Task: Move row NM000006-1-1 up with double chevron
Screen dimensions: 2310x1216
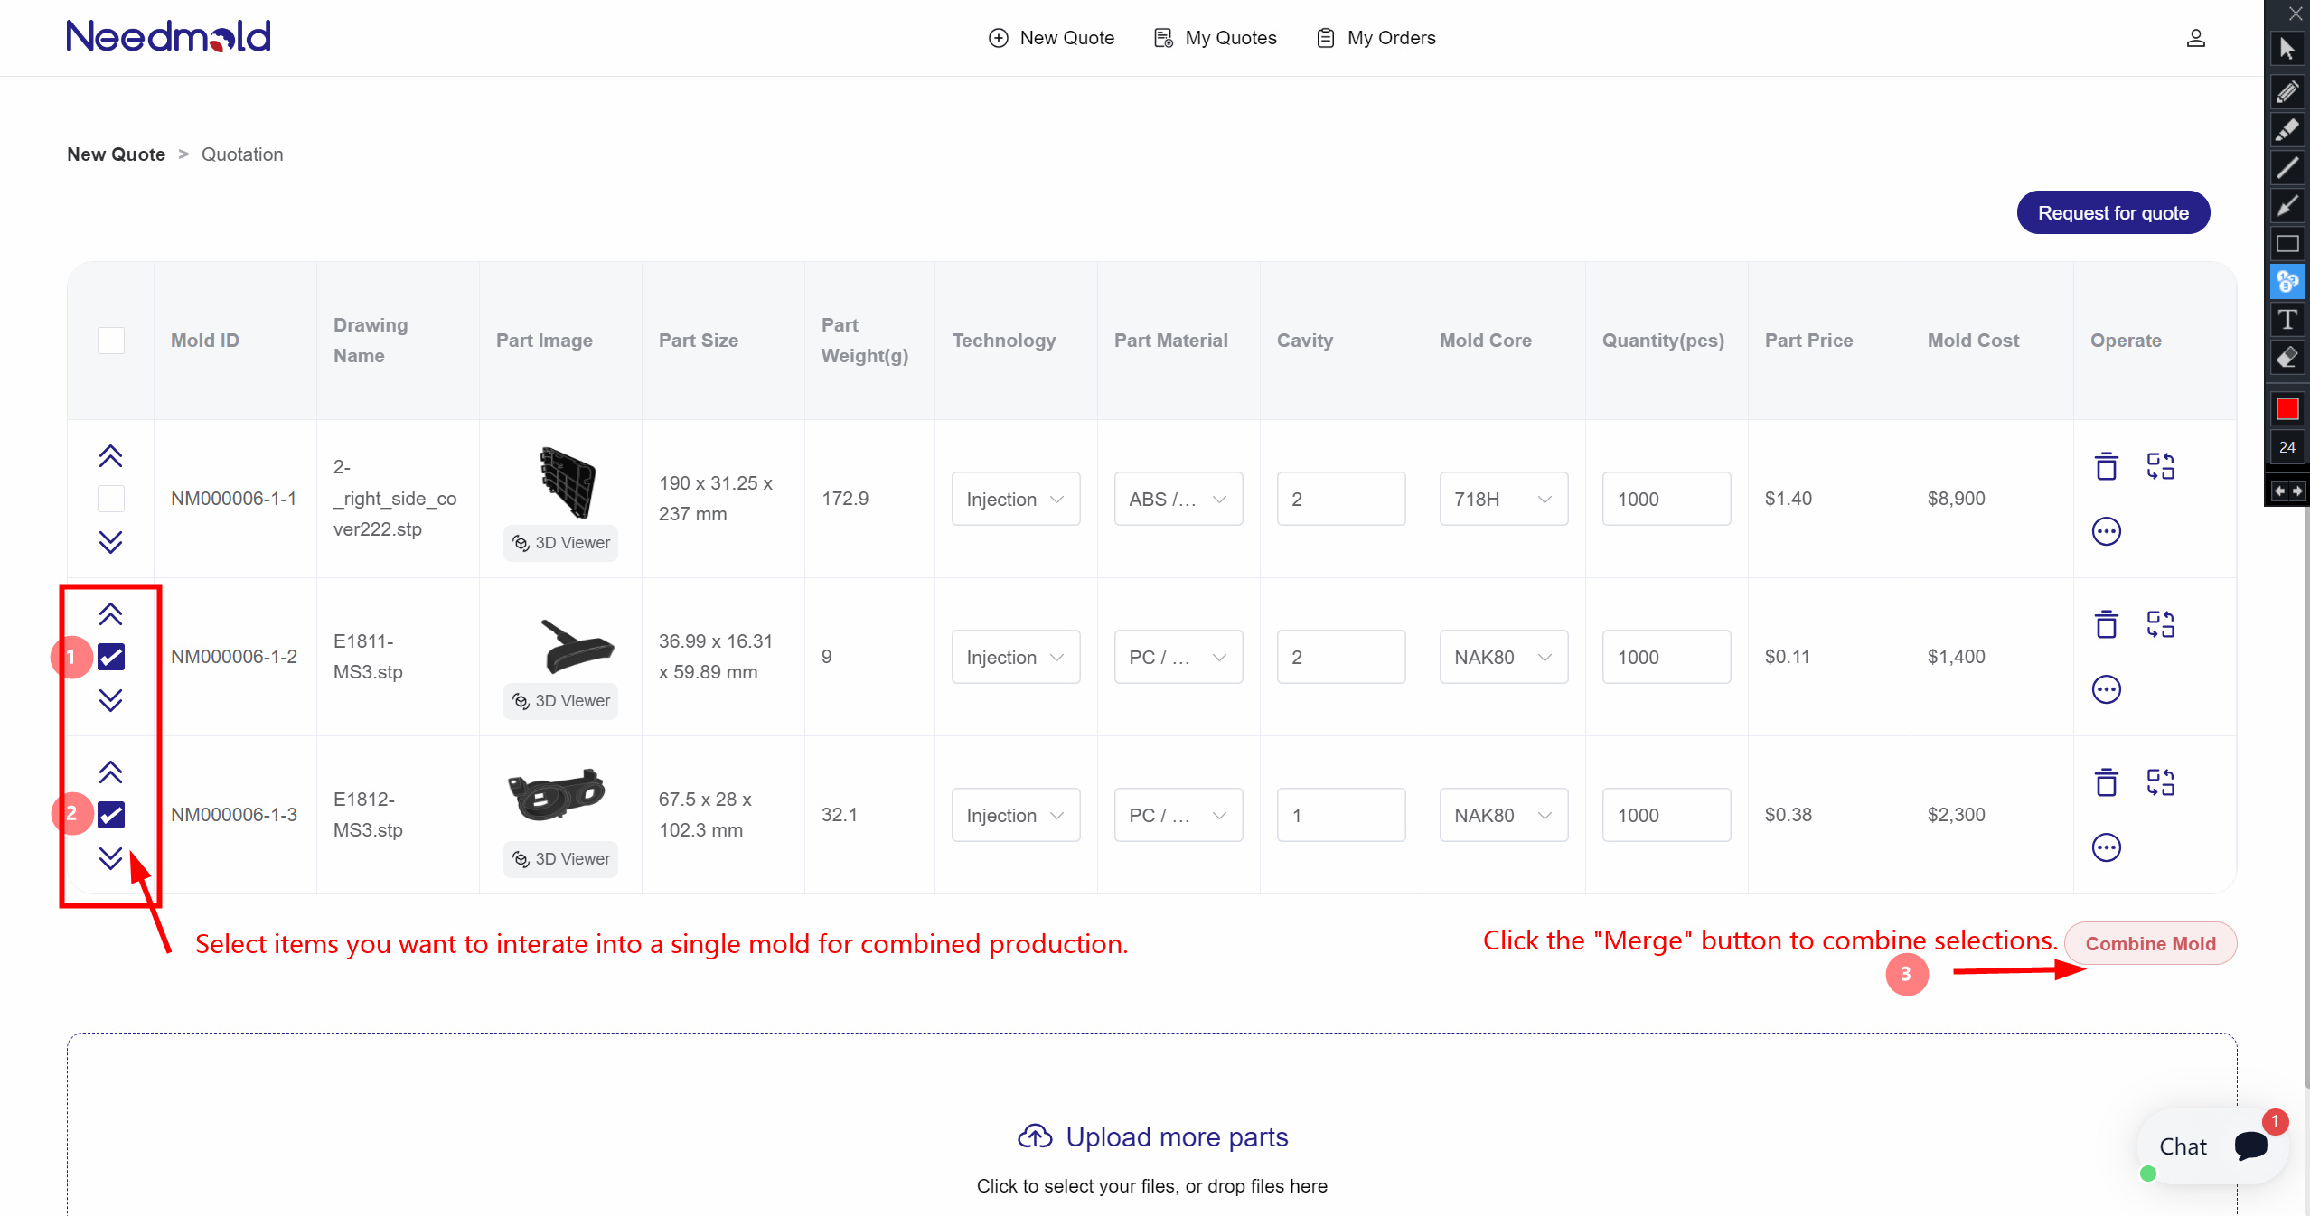Action: tap(110, 456)
